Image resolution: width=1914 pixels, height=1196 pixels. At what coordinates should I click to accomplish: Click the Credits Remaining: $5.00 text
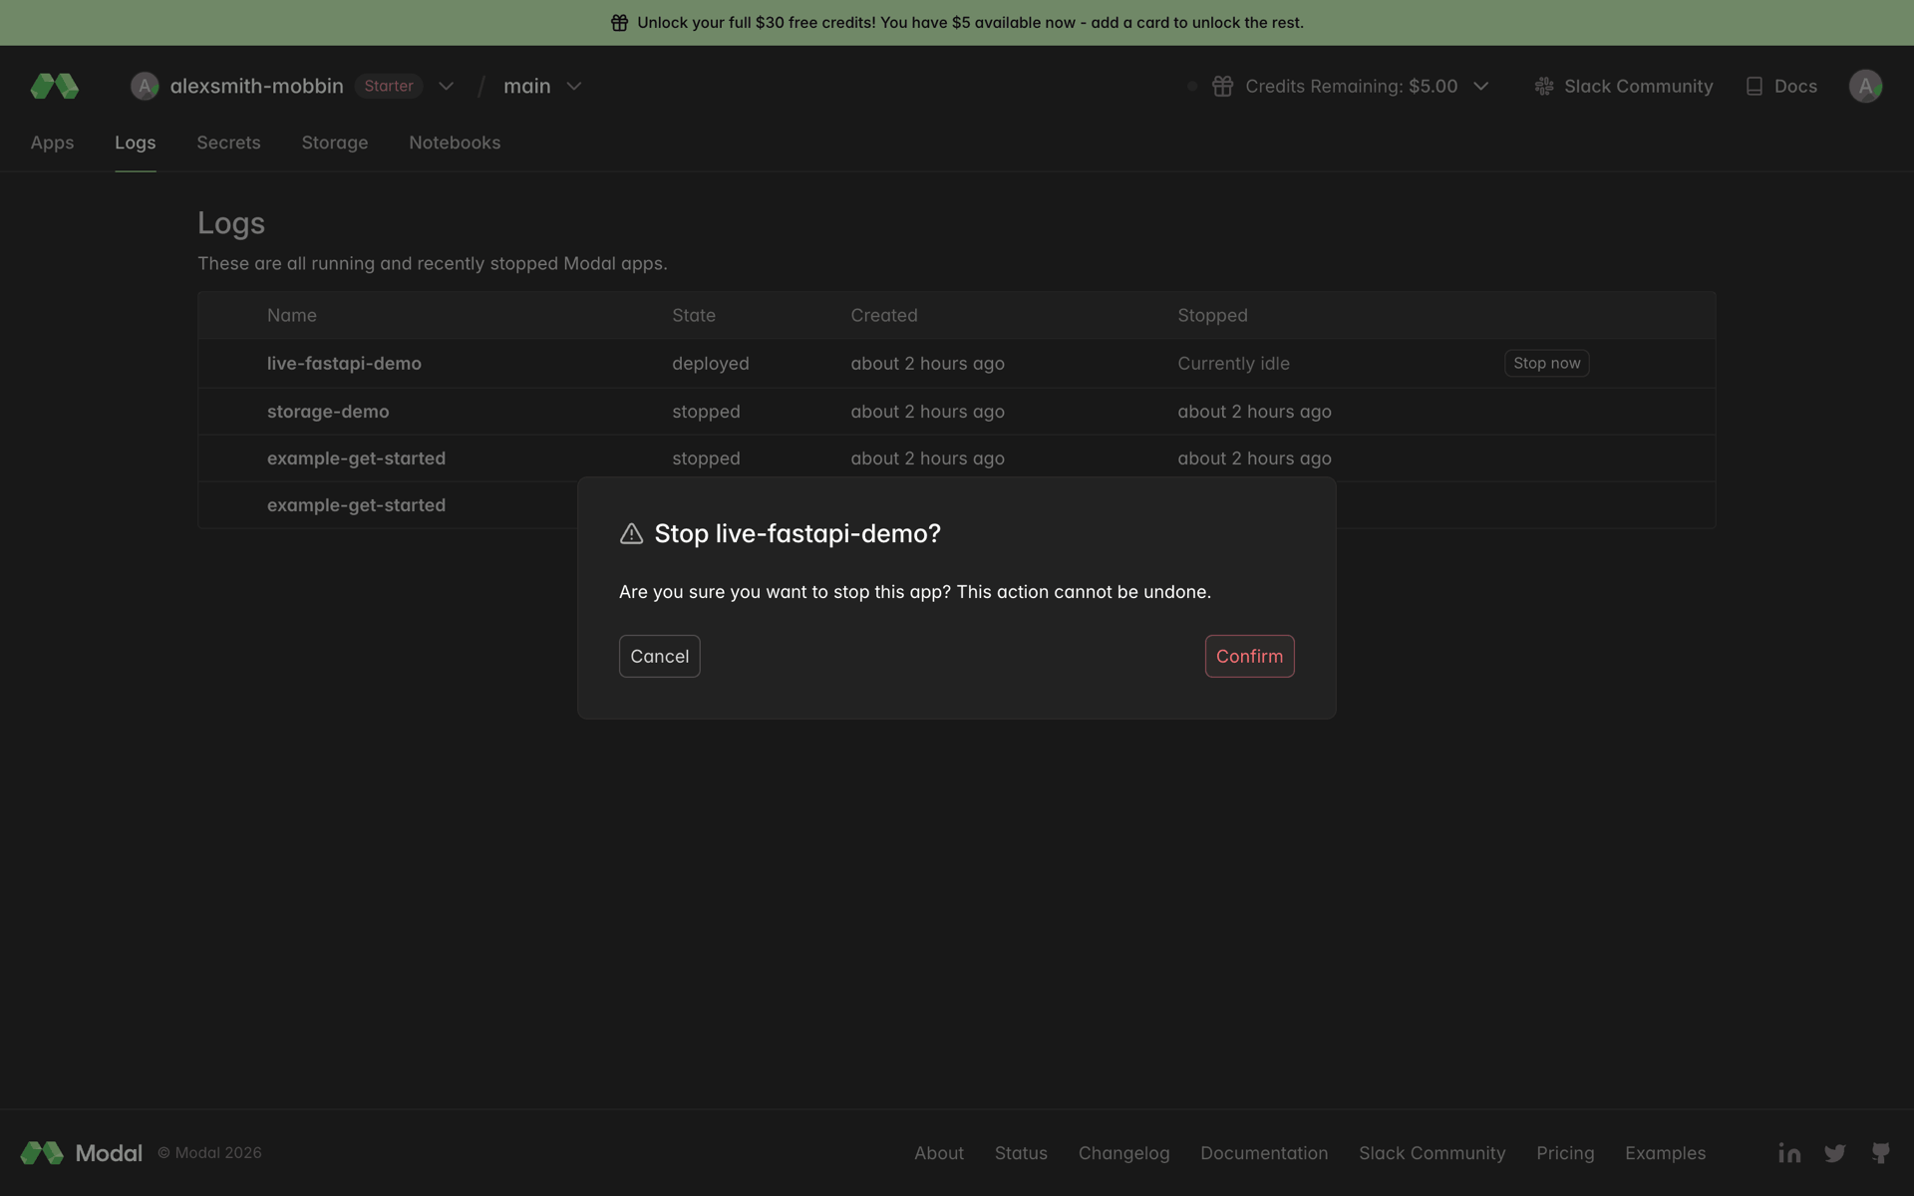pos(1351,87)
